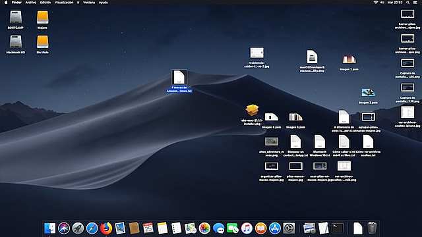Open the Visualización menu

(x=64, y=3)
